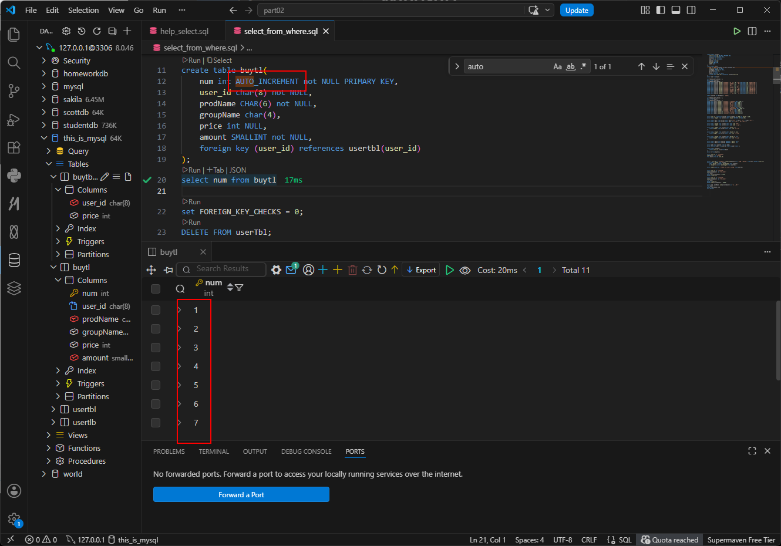Expand the homeworkdb database
Image resolution: width=781 pixels, height=546 pixels.
tap(44, 73)
